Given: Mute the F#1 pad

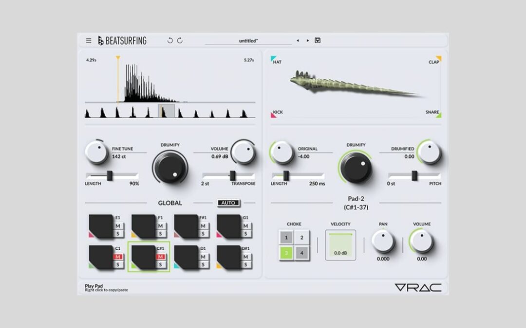Looking at the screenshot, I should pos(203,226).
